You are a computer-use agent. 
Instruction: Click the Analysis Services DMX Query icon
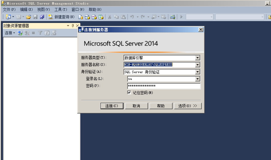pos(94,17)
